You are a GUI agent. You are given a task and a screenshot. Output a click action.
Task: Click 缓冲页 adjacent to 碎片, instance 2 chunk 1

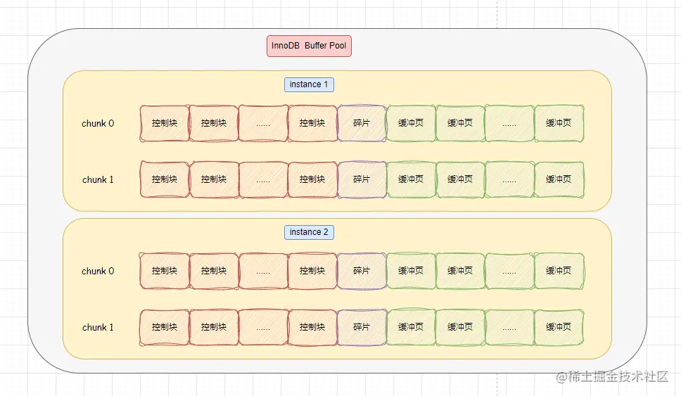pyautogui.click(x=411, y=327)
